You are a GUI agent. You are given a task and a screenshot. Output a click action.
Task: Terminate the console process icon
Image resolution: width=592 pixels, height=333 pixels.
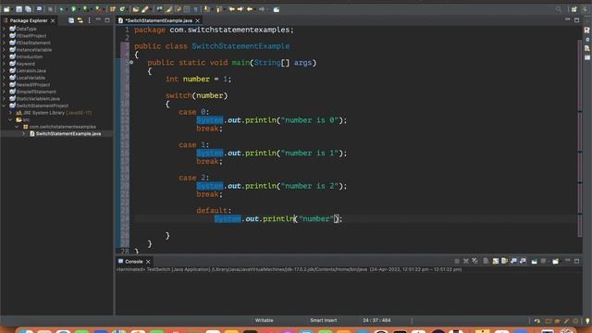point(457,261)
